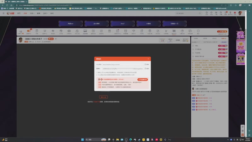Expand the 游戏 dropdown in navbar
The width and height of the screenshot is (252, 142).
[45, 13]
